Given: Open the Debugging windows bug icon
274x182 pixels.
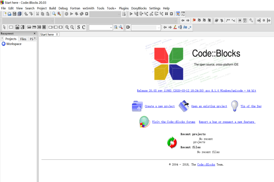Looking at the screenshot, I should tap(178, 14).
